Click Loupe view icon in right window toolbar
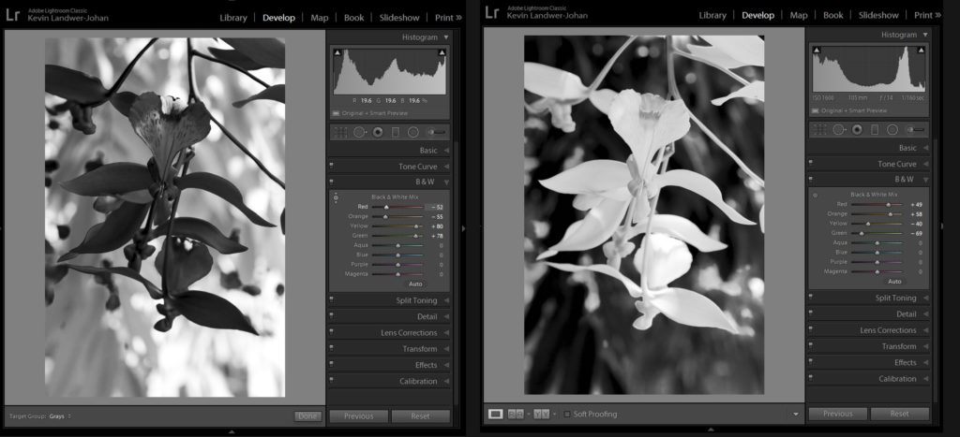This screenshot has width=960, height=437. pyautogui.click(x=496, y=414)
